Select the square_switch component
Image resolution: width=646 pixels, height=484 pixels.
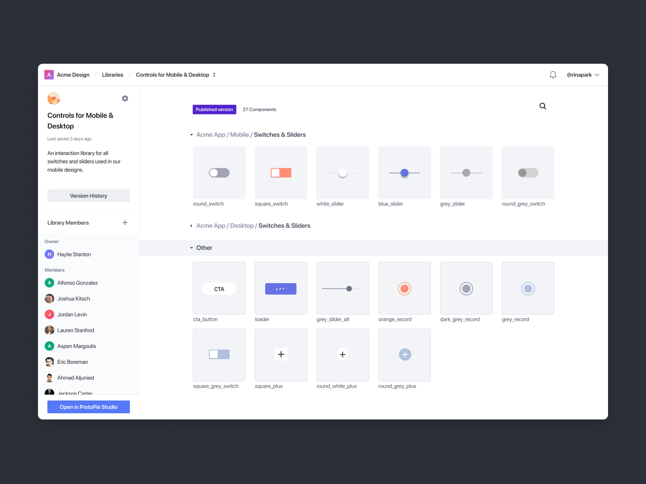281,173
